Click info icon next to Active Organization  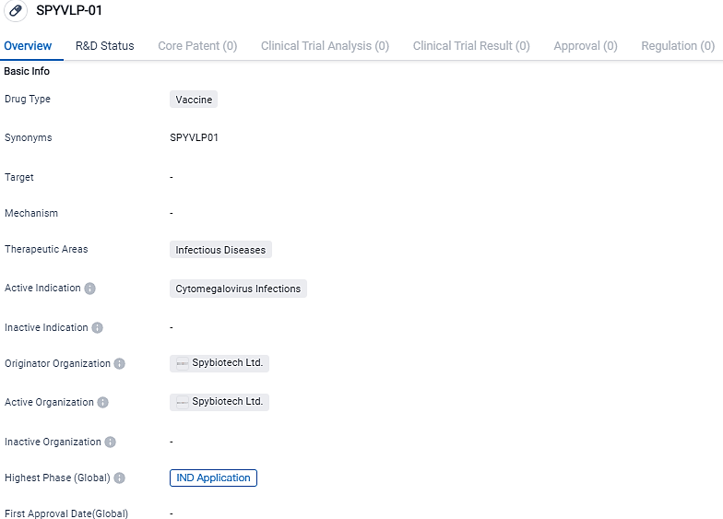(x=102, y=403)
